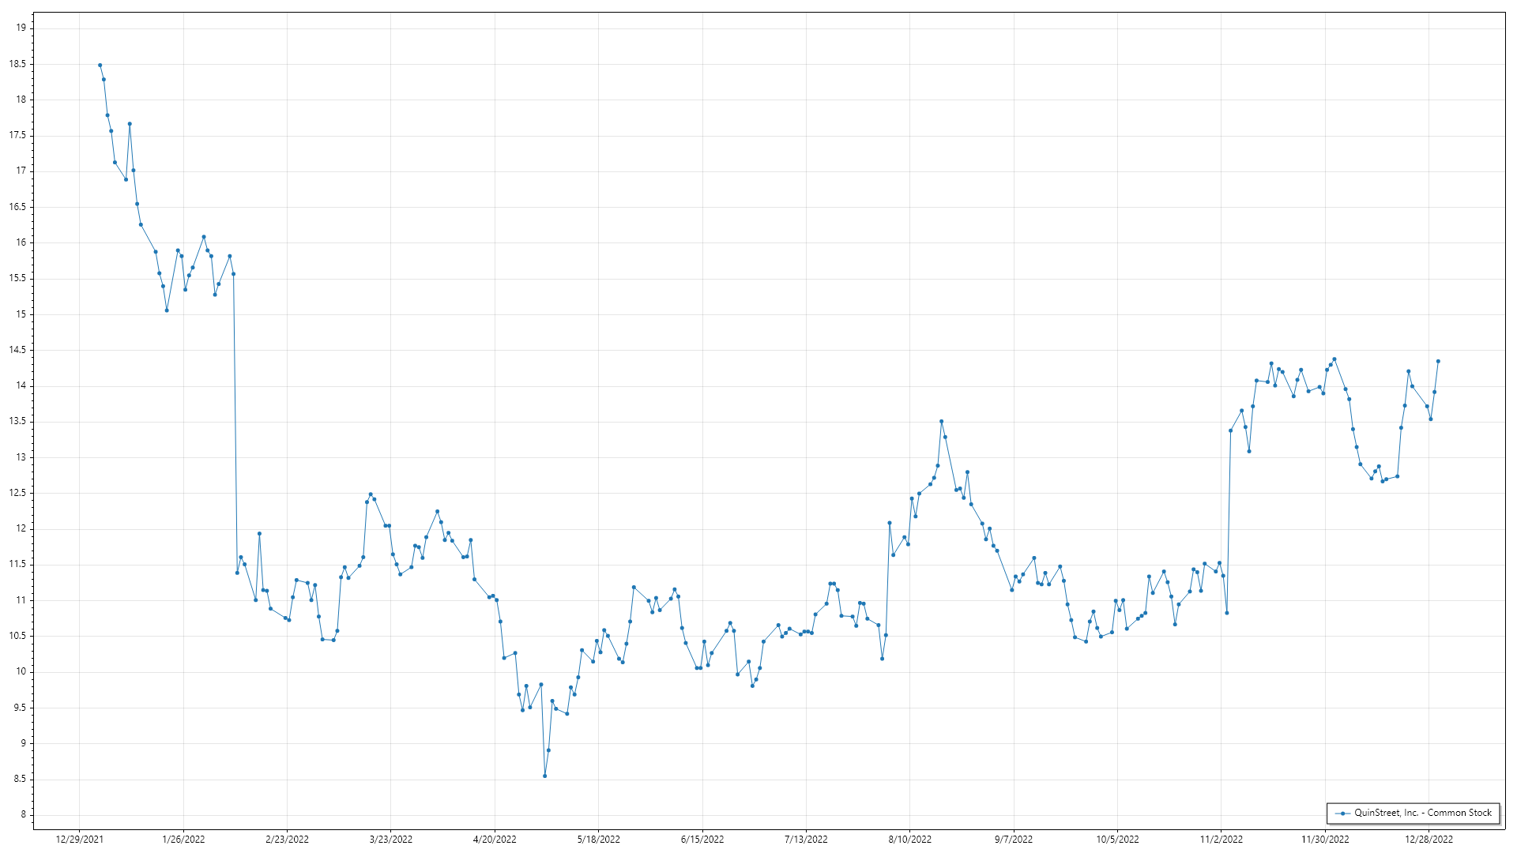Screen dimensions: 1517x853
Task: Click the 1/26/2022 x-axis date label
Action: click(183, 839)
